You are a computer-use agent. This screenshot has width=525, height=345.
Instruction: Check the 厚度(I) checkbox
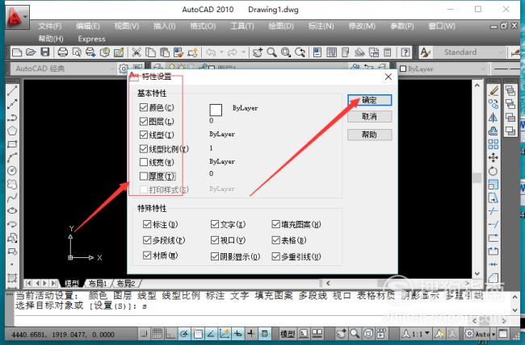click(144, 176)
